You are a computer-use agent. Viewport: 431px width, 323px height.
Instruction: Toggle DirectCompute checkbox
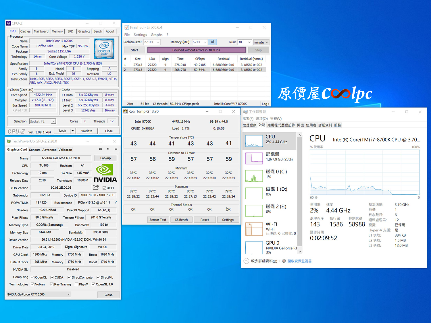click(x=70, y=277)
